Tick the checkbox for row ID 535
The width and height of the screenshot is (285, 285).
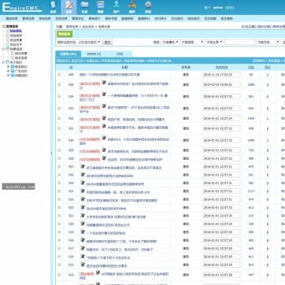[x=59, y=84]
